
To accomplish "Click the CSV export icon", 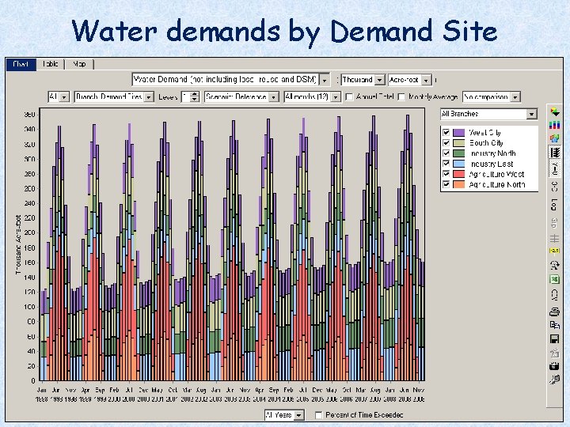I will [554, 294].
